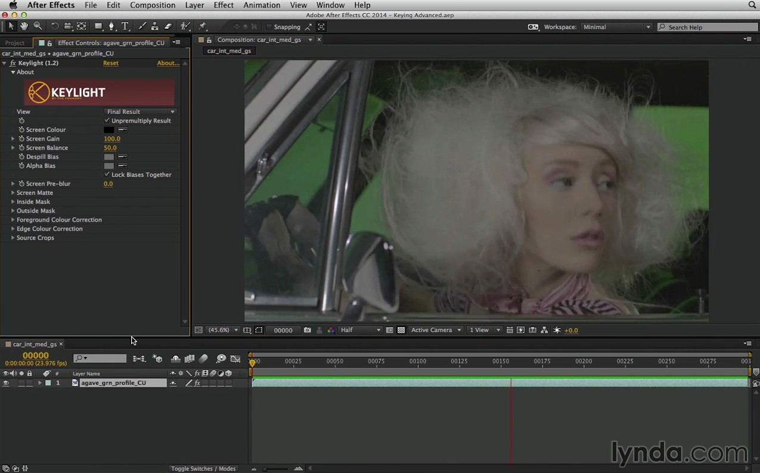Open the Graph Editor in timeline

[235, 359]
